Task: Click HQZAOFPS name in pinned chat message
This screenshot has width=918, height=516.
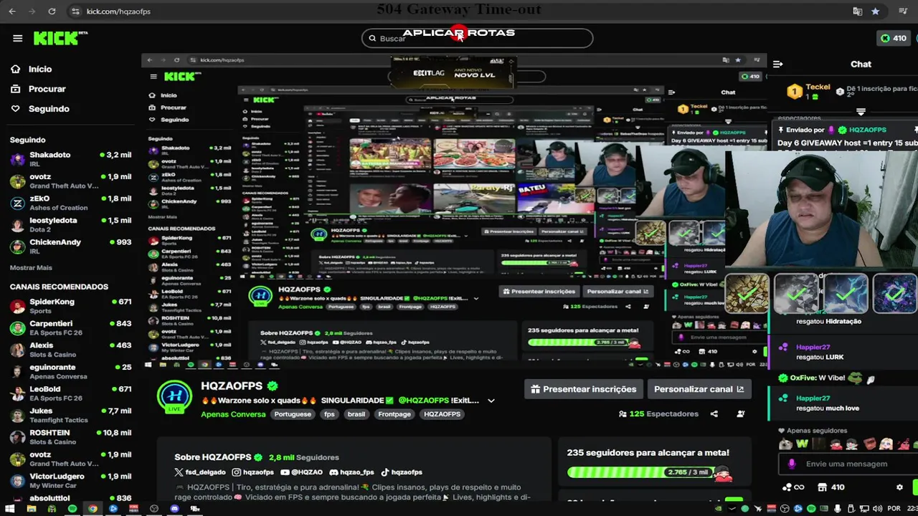Action: (867, 130)
